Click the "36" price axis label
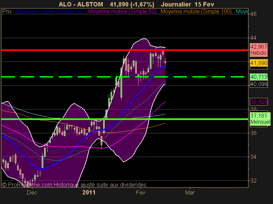Viewport: 273px width, 204px height. tap(253, 133)
